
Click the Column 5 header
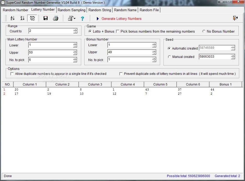(160, 85)
